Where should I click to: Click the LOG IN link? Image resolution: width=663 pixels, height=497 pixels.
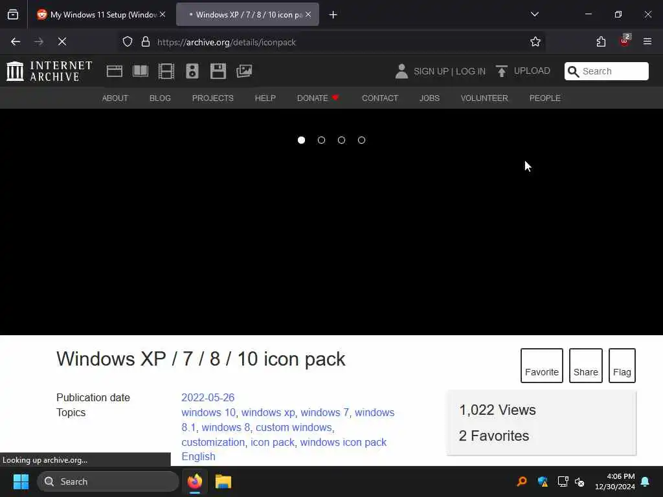coord(471,71)
